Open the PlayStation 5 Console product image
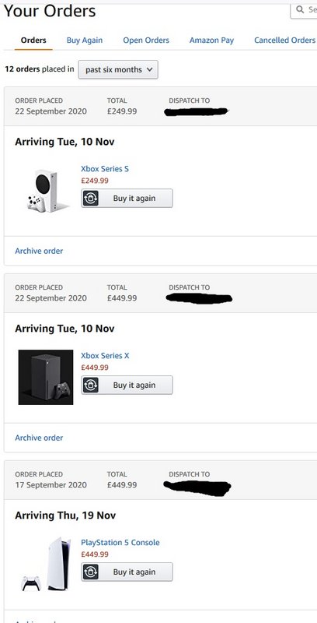317x623 pixels. (46, 563)
